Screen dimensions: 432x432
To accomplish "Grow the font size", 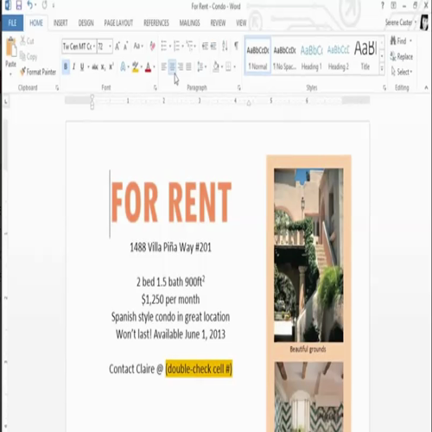I will tap(118, 46).
